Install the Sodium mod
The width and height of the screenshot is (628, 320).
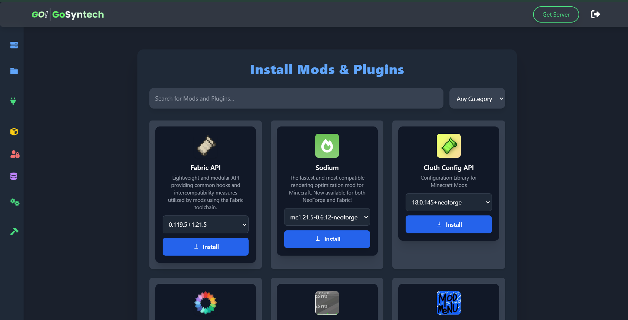tap(327, 239)
